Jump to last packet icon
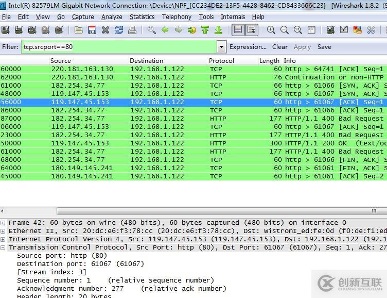 [218, 30]
